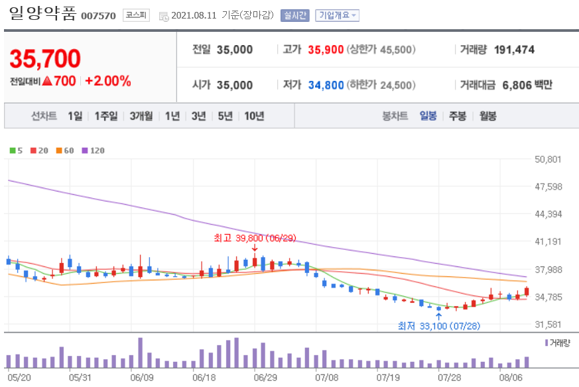Click the 거래대금 6,806 백만 value
Screen dimensions: 579x387
coord(527,85)
